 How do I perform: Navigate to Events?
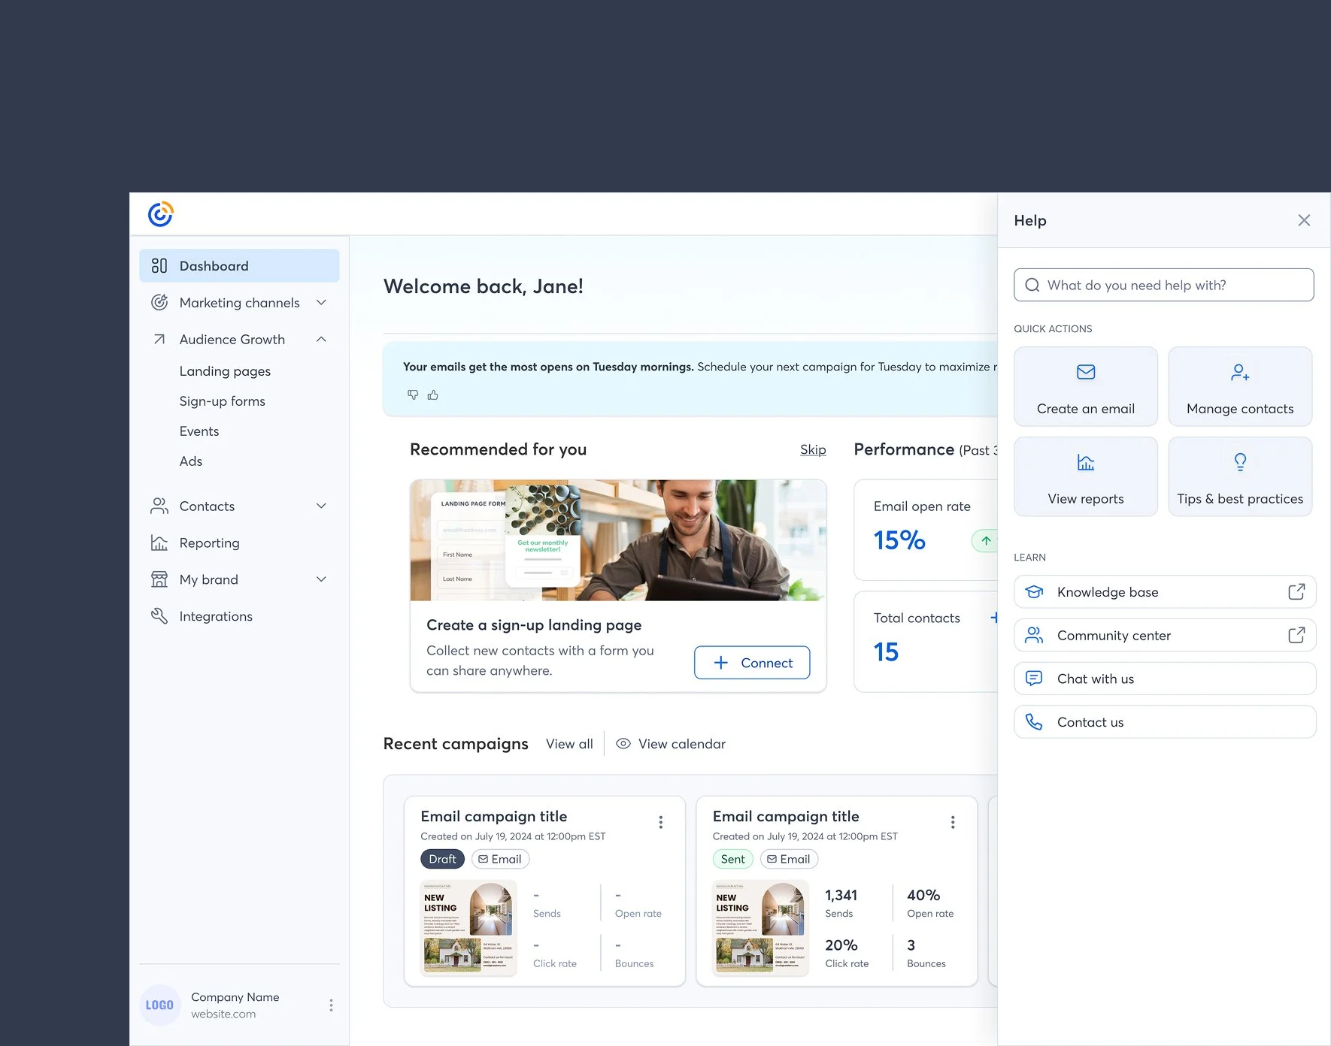199,431
